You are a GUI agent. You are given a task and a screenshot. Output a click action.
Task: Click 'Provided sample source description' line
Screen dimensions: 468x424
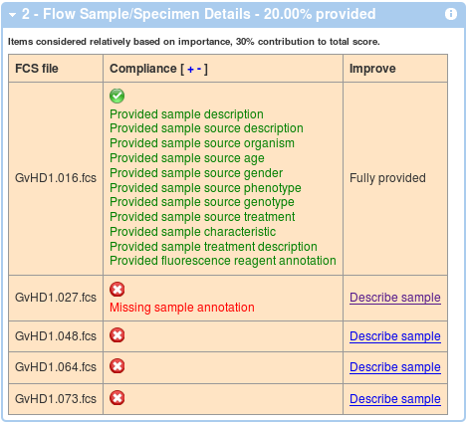206,128
